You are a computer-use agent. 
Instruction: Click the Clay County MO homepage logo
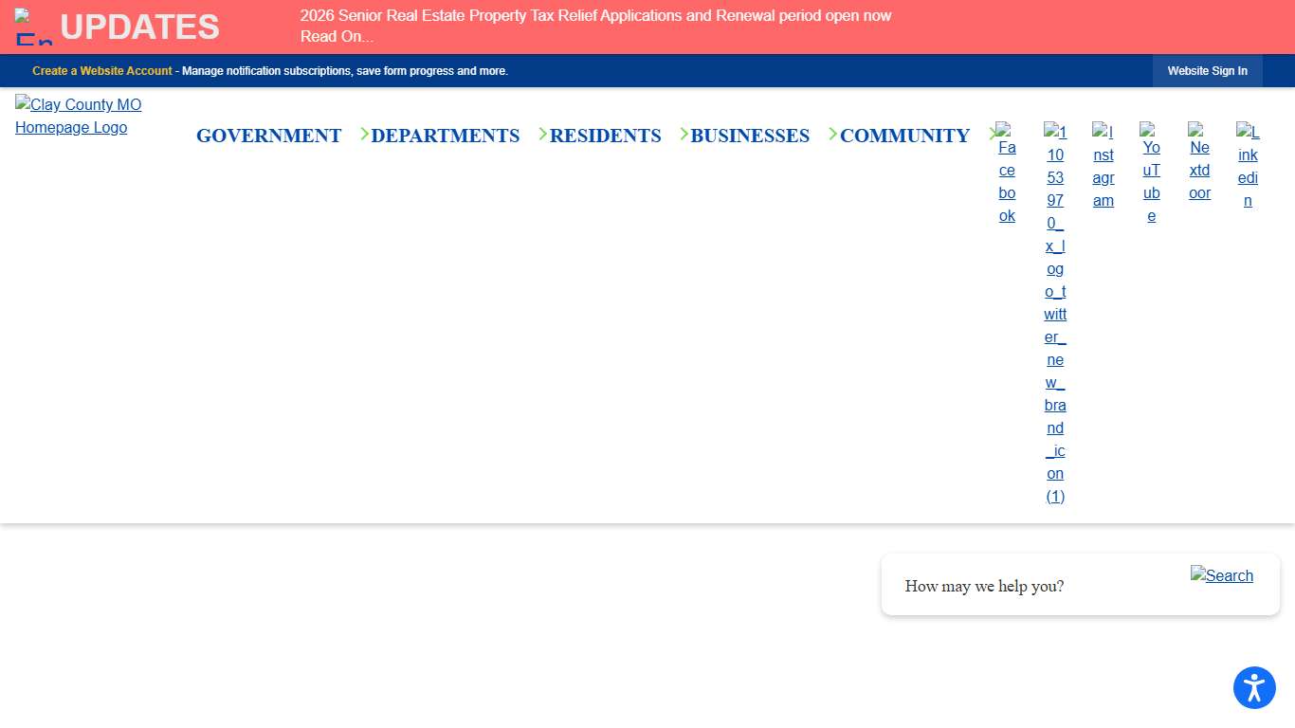(x=79, y=116)
